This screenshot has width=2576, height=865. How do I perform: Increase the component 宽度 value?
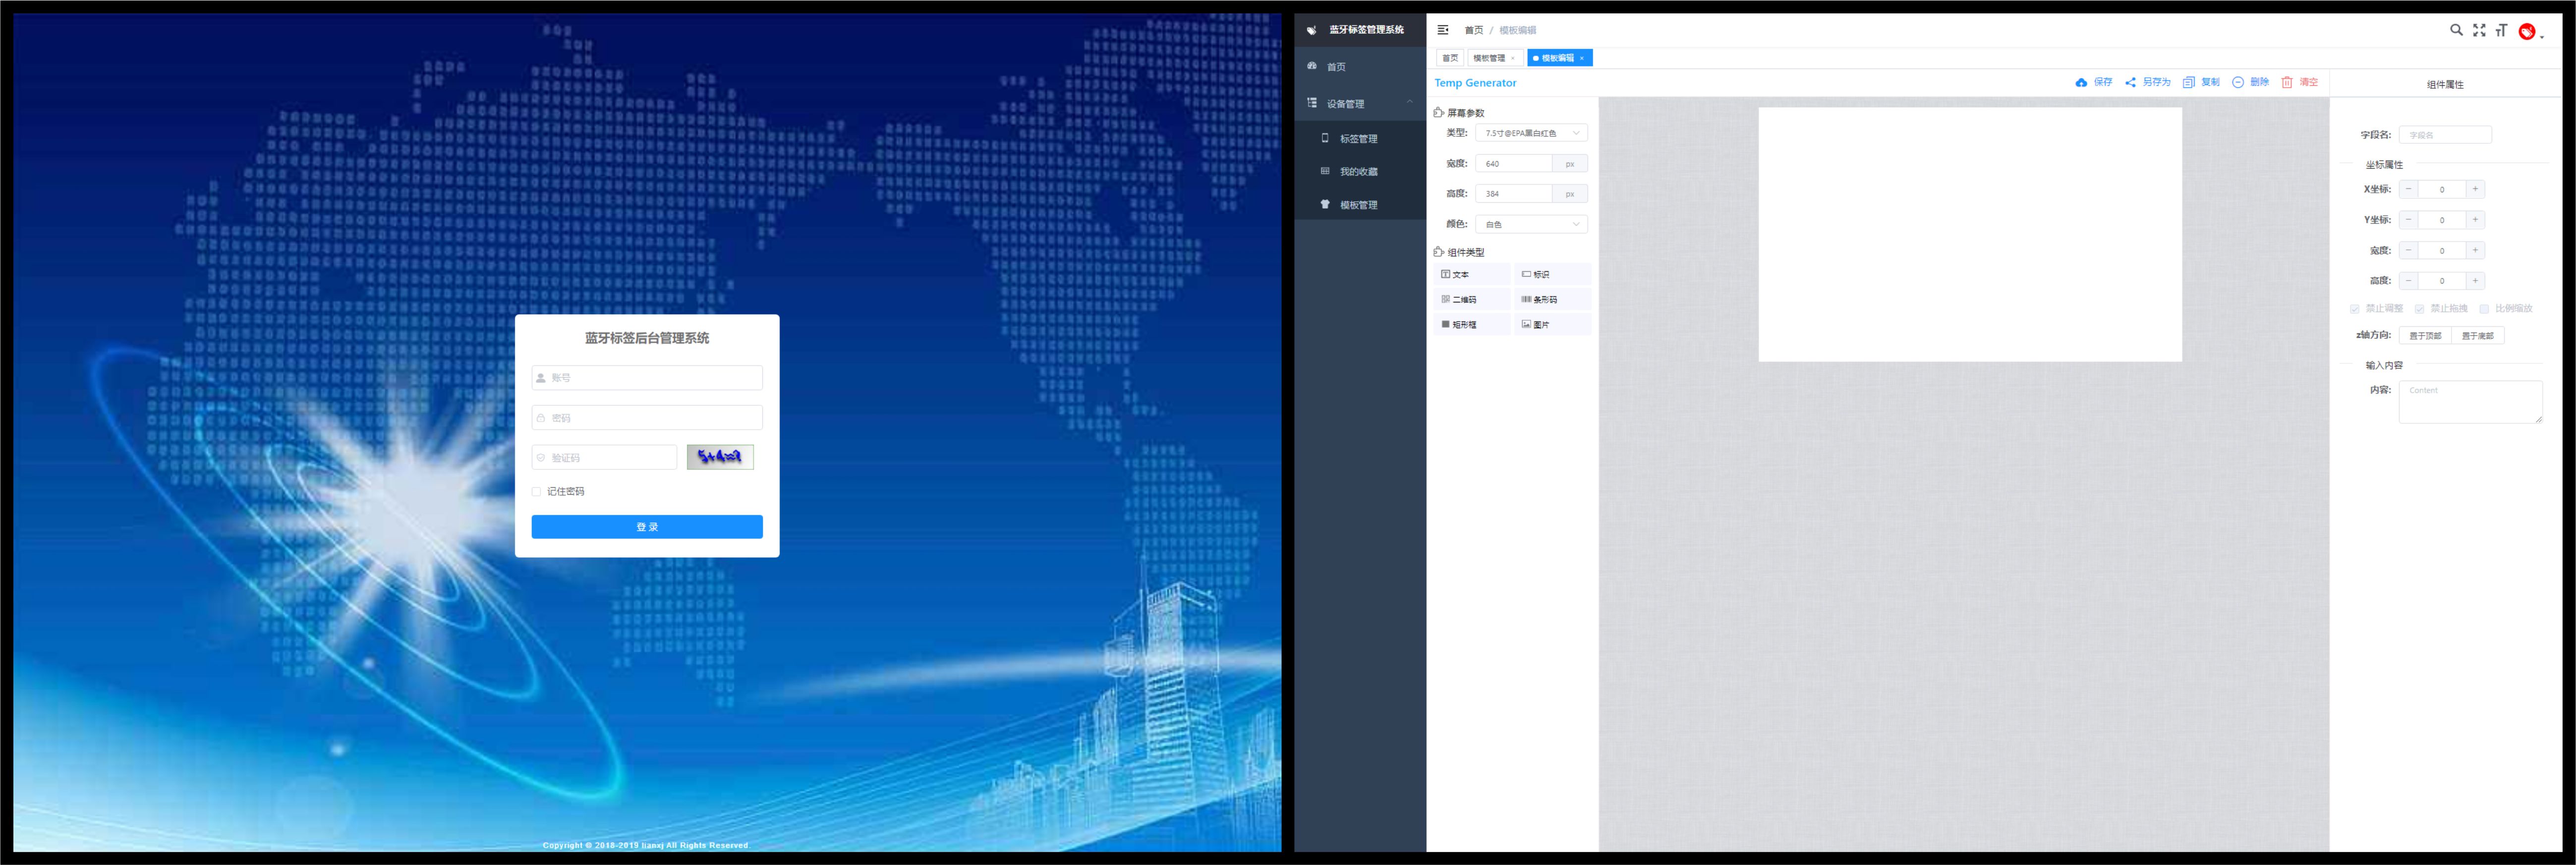click(x=2475, y=251)
